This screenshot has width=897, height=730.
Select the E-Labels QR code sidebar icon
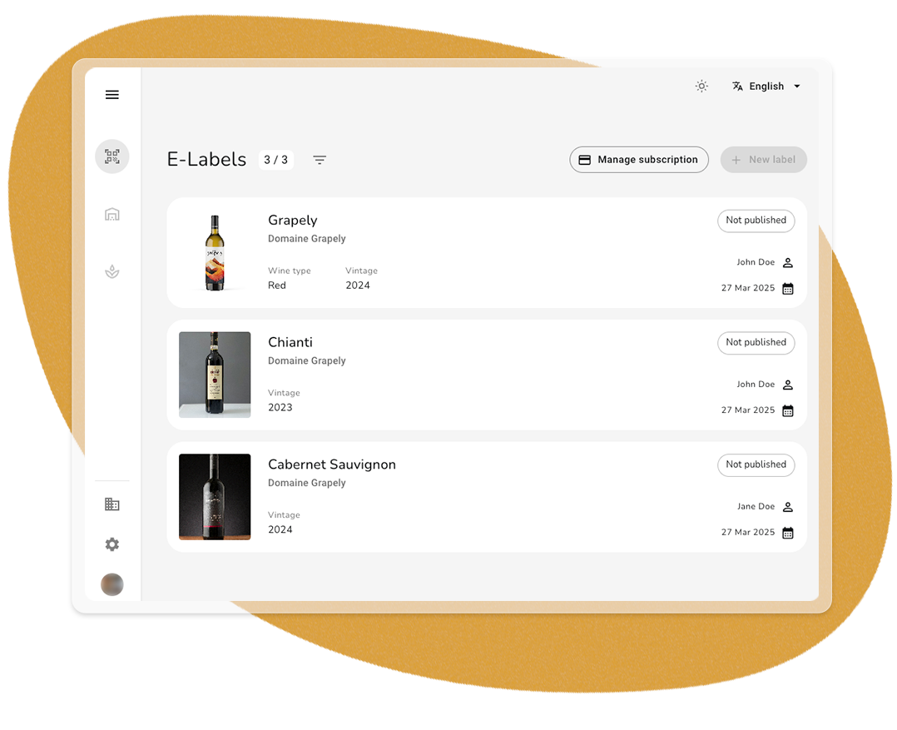click(112, 156)
